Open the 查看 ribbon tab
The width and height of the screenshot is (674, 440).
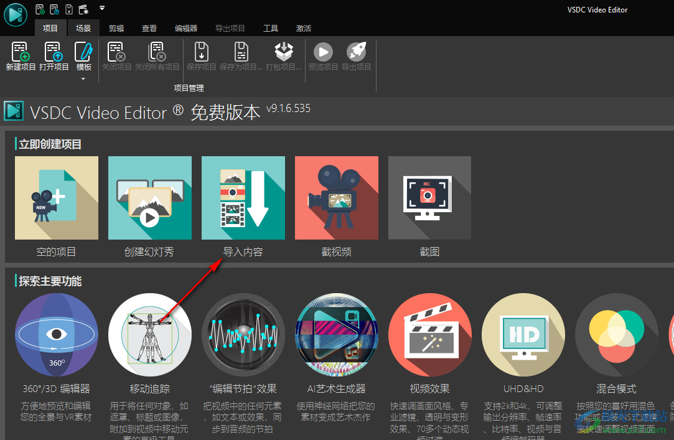[x=149, y=29]
